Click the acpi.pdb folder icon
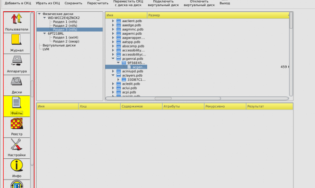 click(x=119, y=92)
